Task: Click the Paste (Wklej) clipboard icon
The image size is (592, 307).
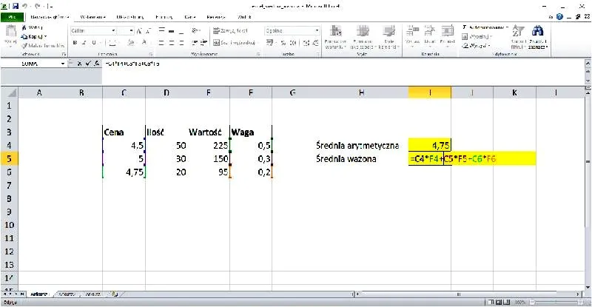Action: click(x=10, y=31)
